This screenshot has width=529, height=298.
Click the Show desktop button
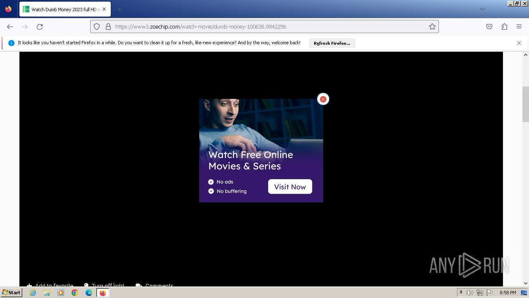click(x=524, y=293)
